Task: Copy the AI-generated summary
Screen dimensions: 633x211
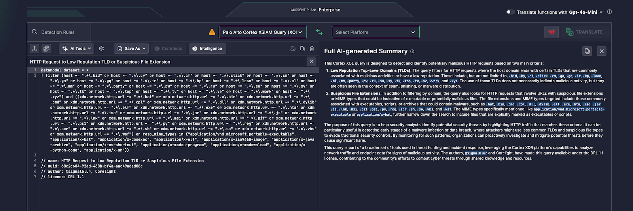Action: tap(587, 51)
